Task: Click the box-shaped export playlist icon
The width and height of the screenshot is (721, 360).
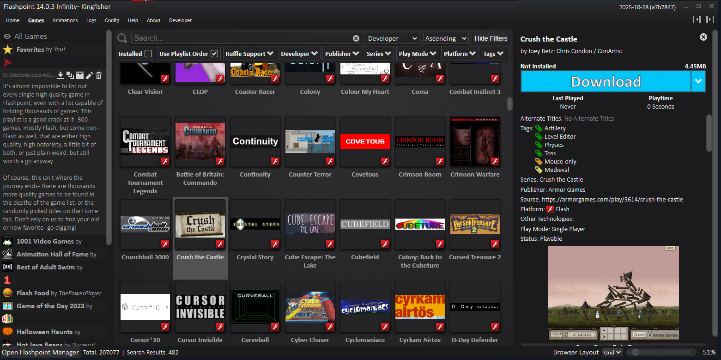Action: click(80, 75)
